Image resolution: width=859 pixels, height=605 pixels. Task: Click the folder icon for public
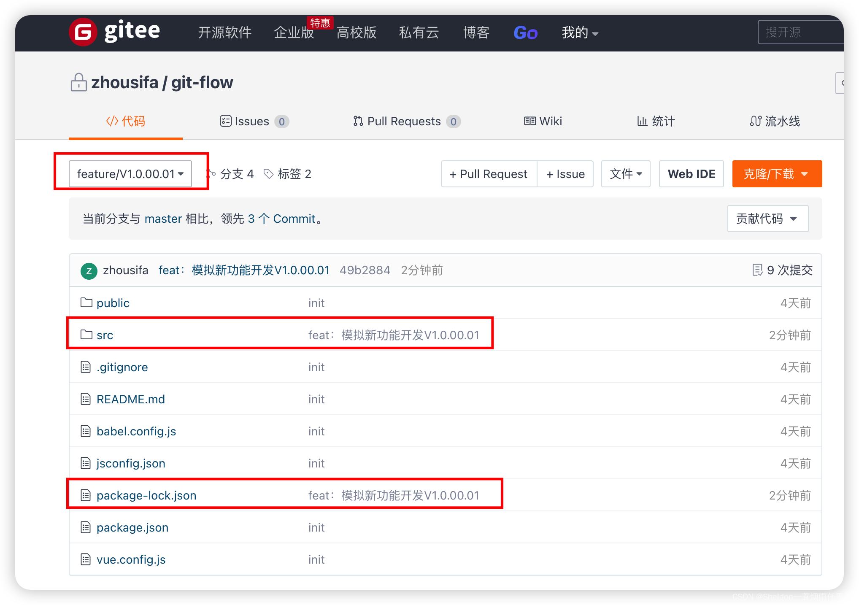pos(86,302)
